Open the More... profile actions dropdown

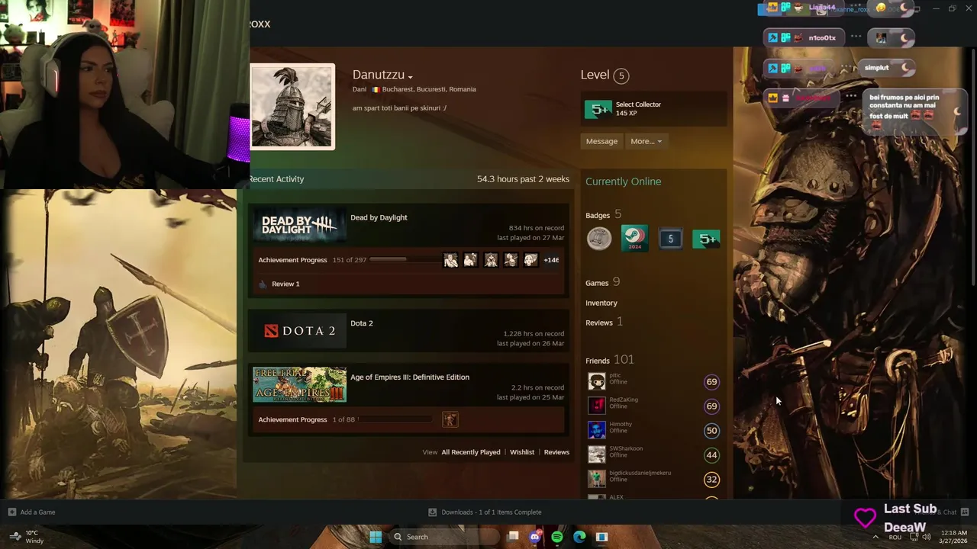click(x=646, y=141)
